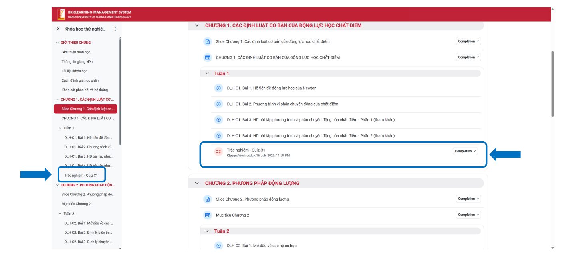Collapse Tuần 1 in sidebar index
Image resolution: width=581 pixels, height=254 pixels.
60,128
